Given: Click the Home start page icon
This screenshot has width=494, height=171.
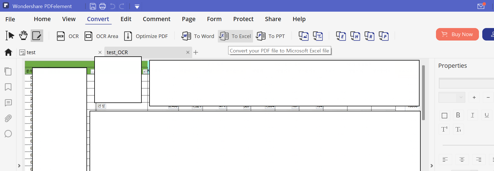Looking at the screenshot, I should pyautogui.click(x=8, y=52).
